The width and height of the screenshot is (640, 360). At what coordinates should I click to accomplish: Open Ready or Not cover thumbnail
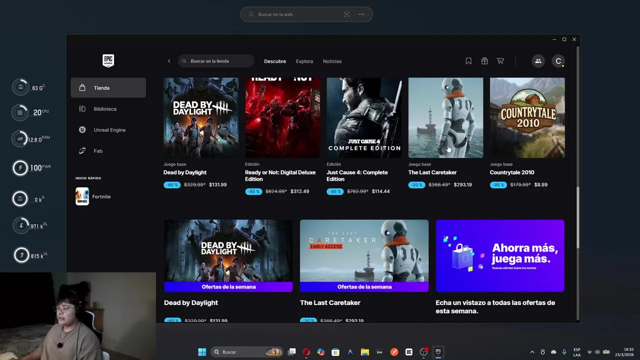[282, 117]
